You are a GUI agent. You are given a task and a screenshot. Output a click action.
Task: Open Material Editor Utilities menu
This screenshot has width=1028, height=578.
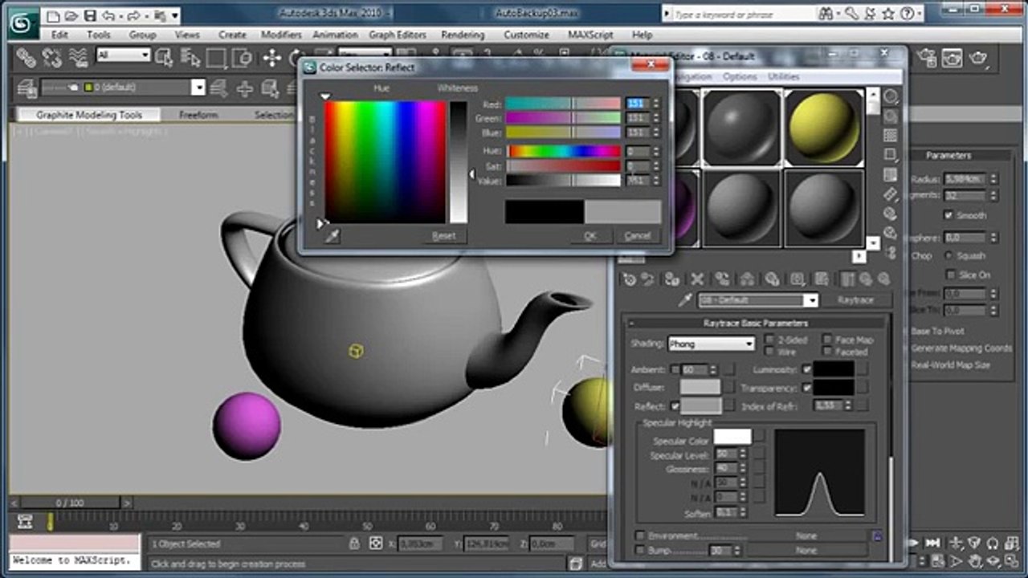(784, 76)
